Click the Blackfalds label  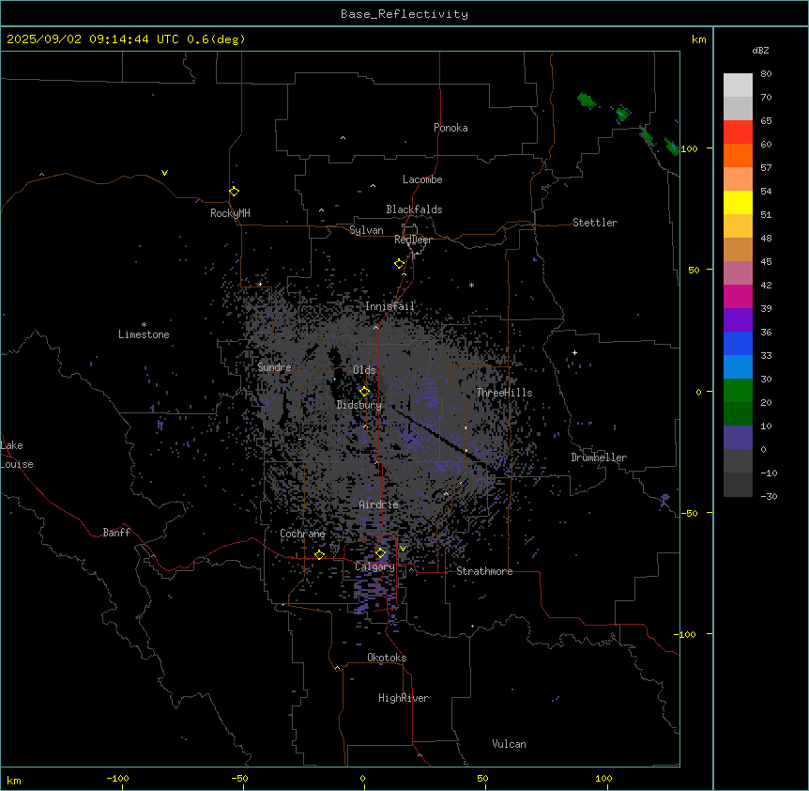tap(414, 209)
